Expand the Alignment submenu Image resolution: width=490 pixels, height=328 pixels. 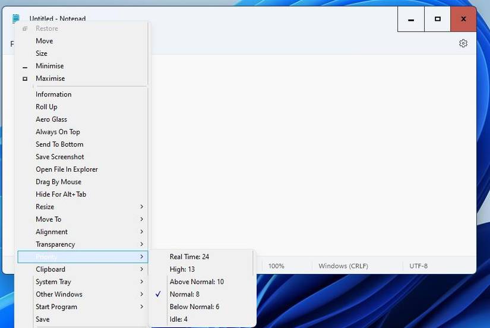tap(83, 232)
